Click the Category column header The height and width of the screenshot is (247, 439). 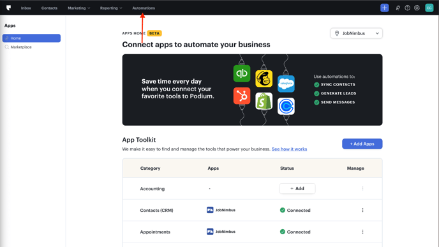(x=150, y=168)
